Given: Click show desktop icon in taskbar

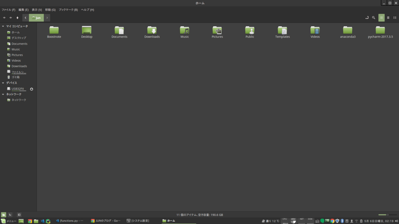Looking at the screenshot, I should coord(21,221).
